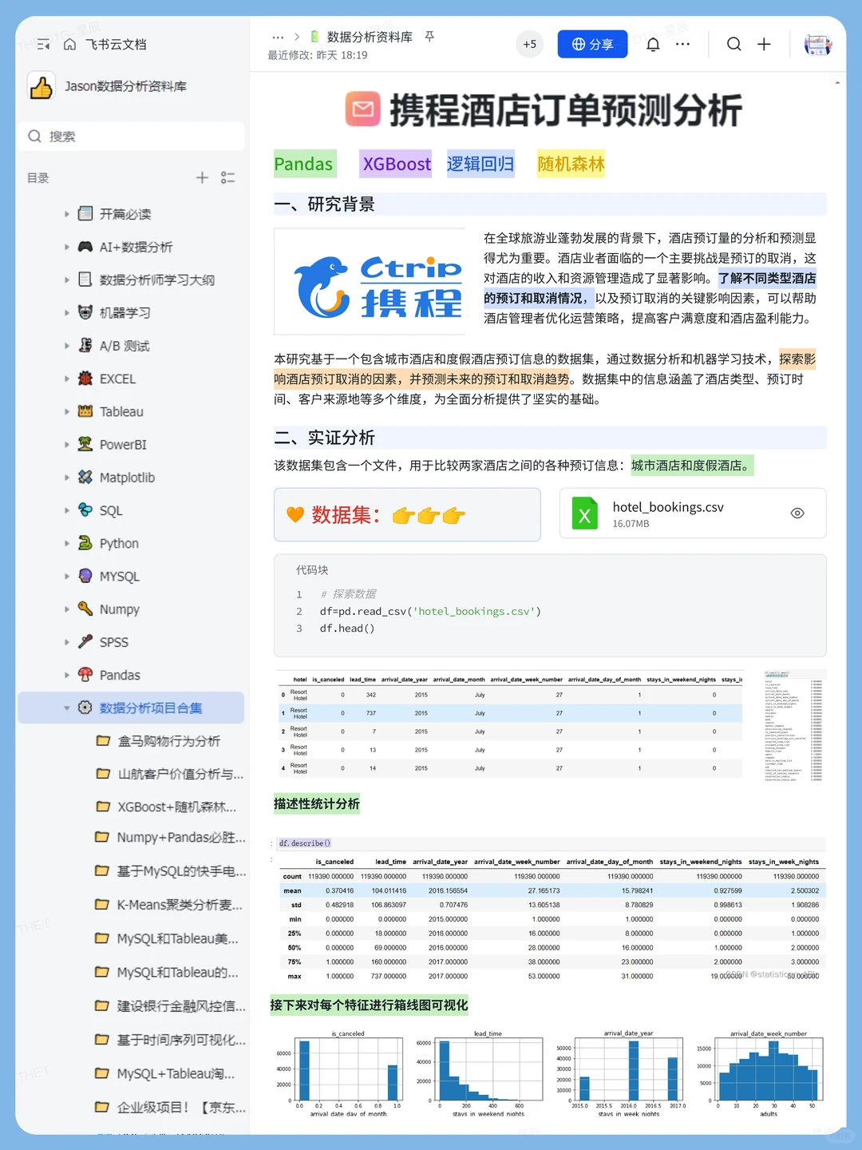This screenshot has height=1150, width=862.
Task: Open the SQL page
Action: (111, 510)
